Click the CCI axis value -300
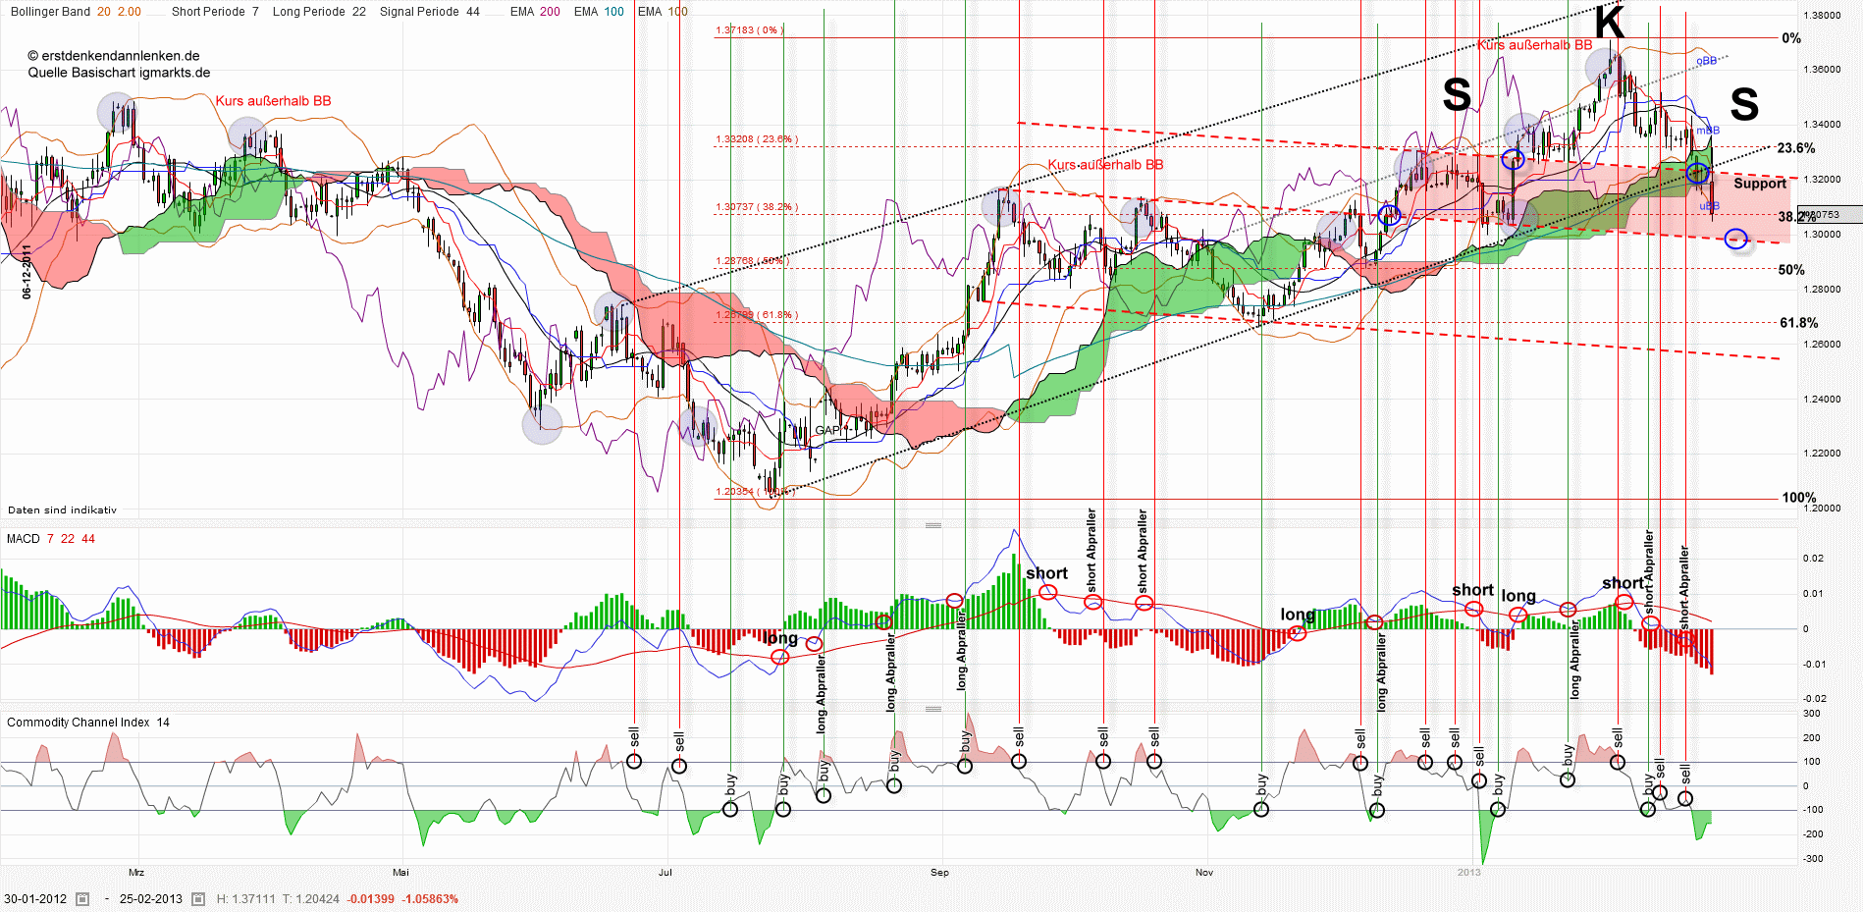This screenshot has width=1863, height=912. 1812,859
